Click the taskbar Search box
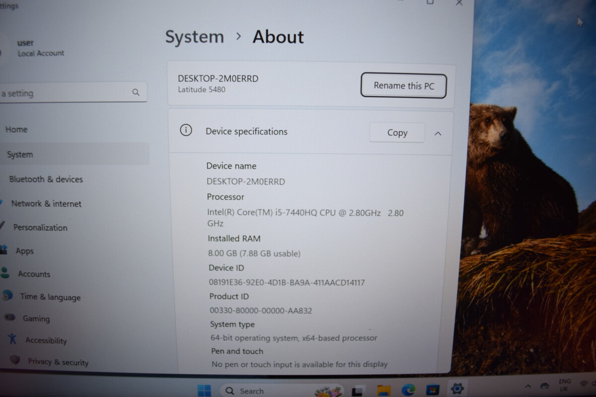Image resolution: width=596 pixels, height=397 pixels. (282, 391)
